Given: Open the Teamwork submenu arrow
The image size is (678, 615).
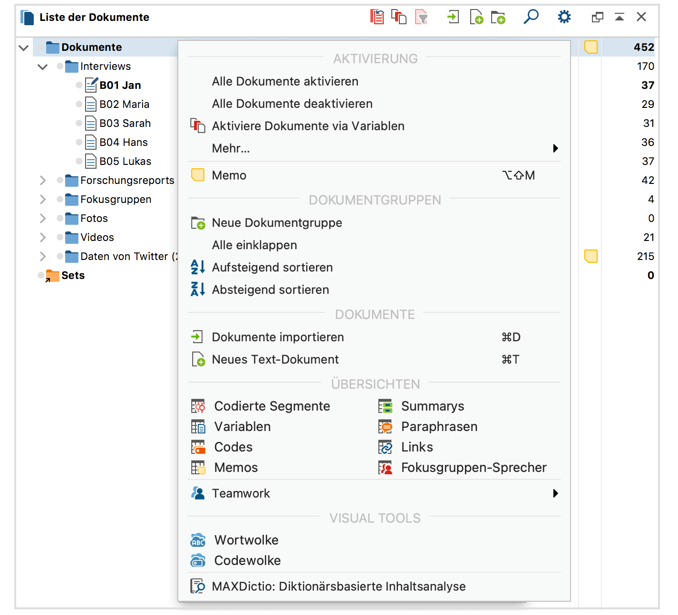Looking at the screenshot, I should (555, 493).
